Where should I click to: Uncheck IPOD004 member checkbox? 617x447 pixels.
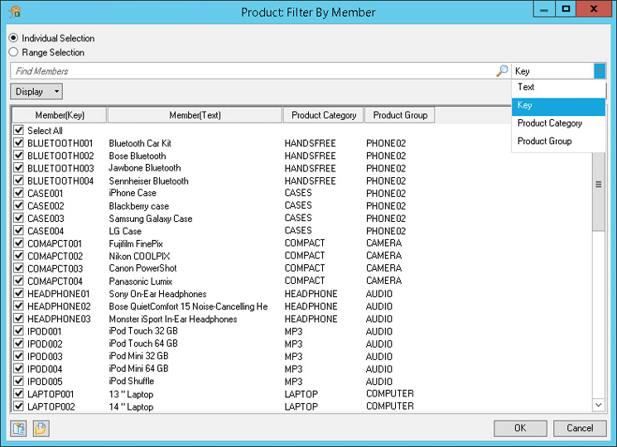(x=18, y=368)
